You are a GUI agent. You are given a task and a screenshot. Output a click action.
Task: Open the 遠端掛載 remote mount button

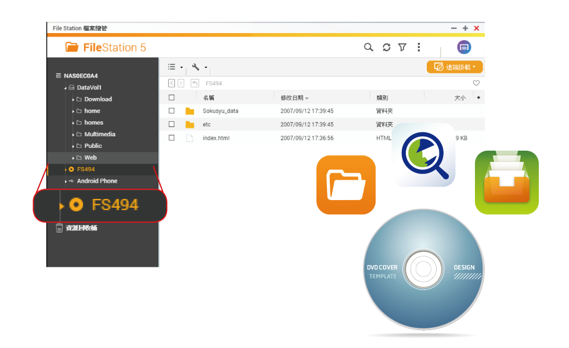tap(455, 67)
